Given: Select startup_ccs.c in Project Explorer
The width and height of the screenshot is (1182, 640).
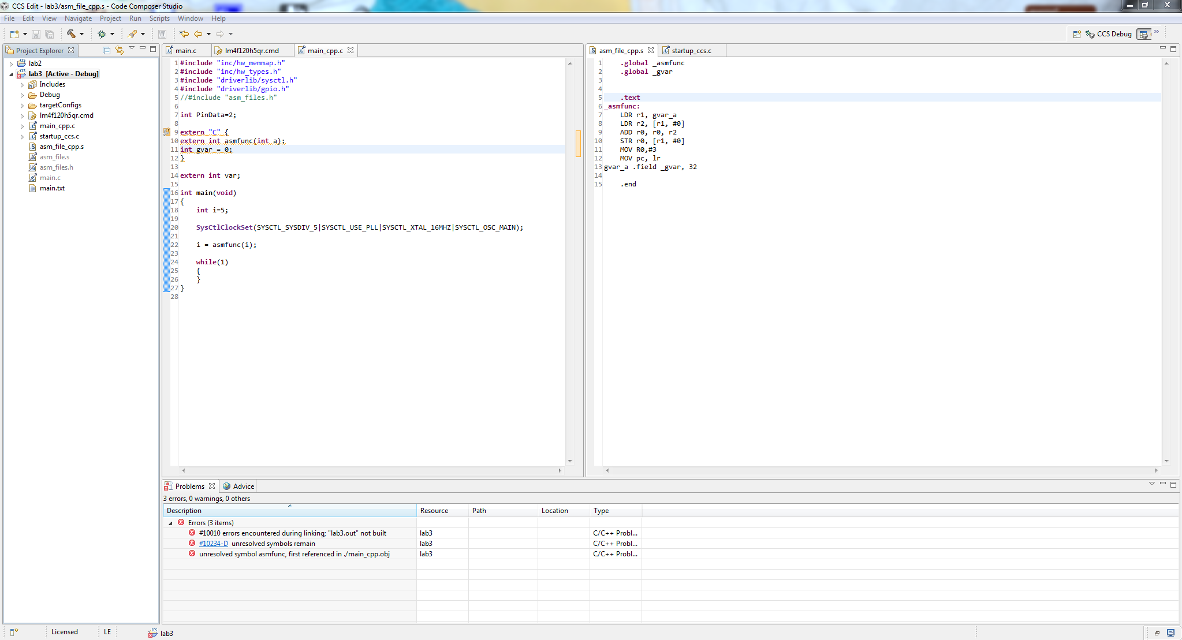Looking at the screenshot, I should [x=59, y=136].
